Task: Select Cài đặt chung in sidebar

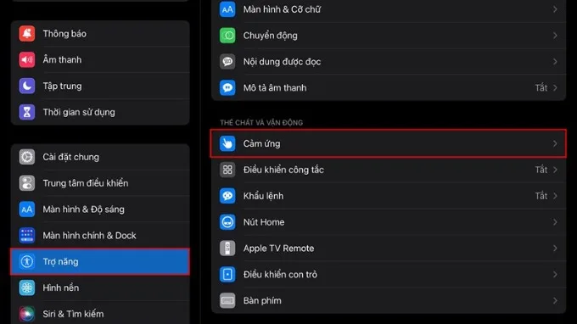Action: pyautogui.click(x=100, y=157)
